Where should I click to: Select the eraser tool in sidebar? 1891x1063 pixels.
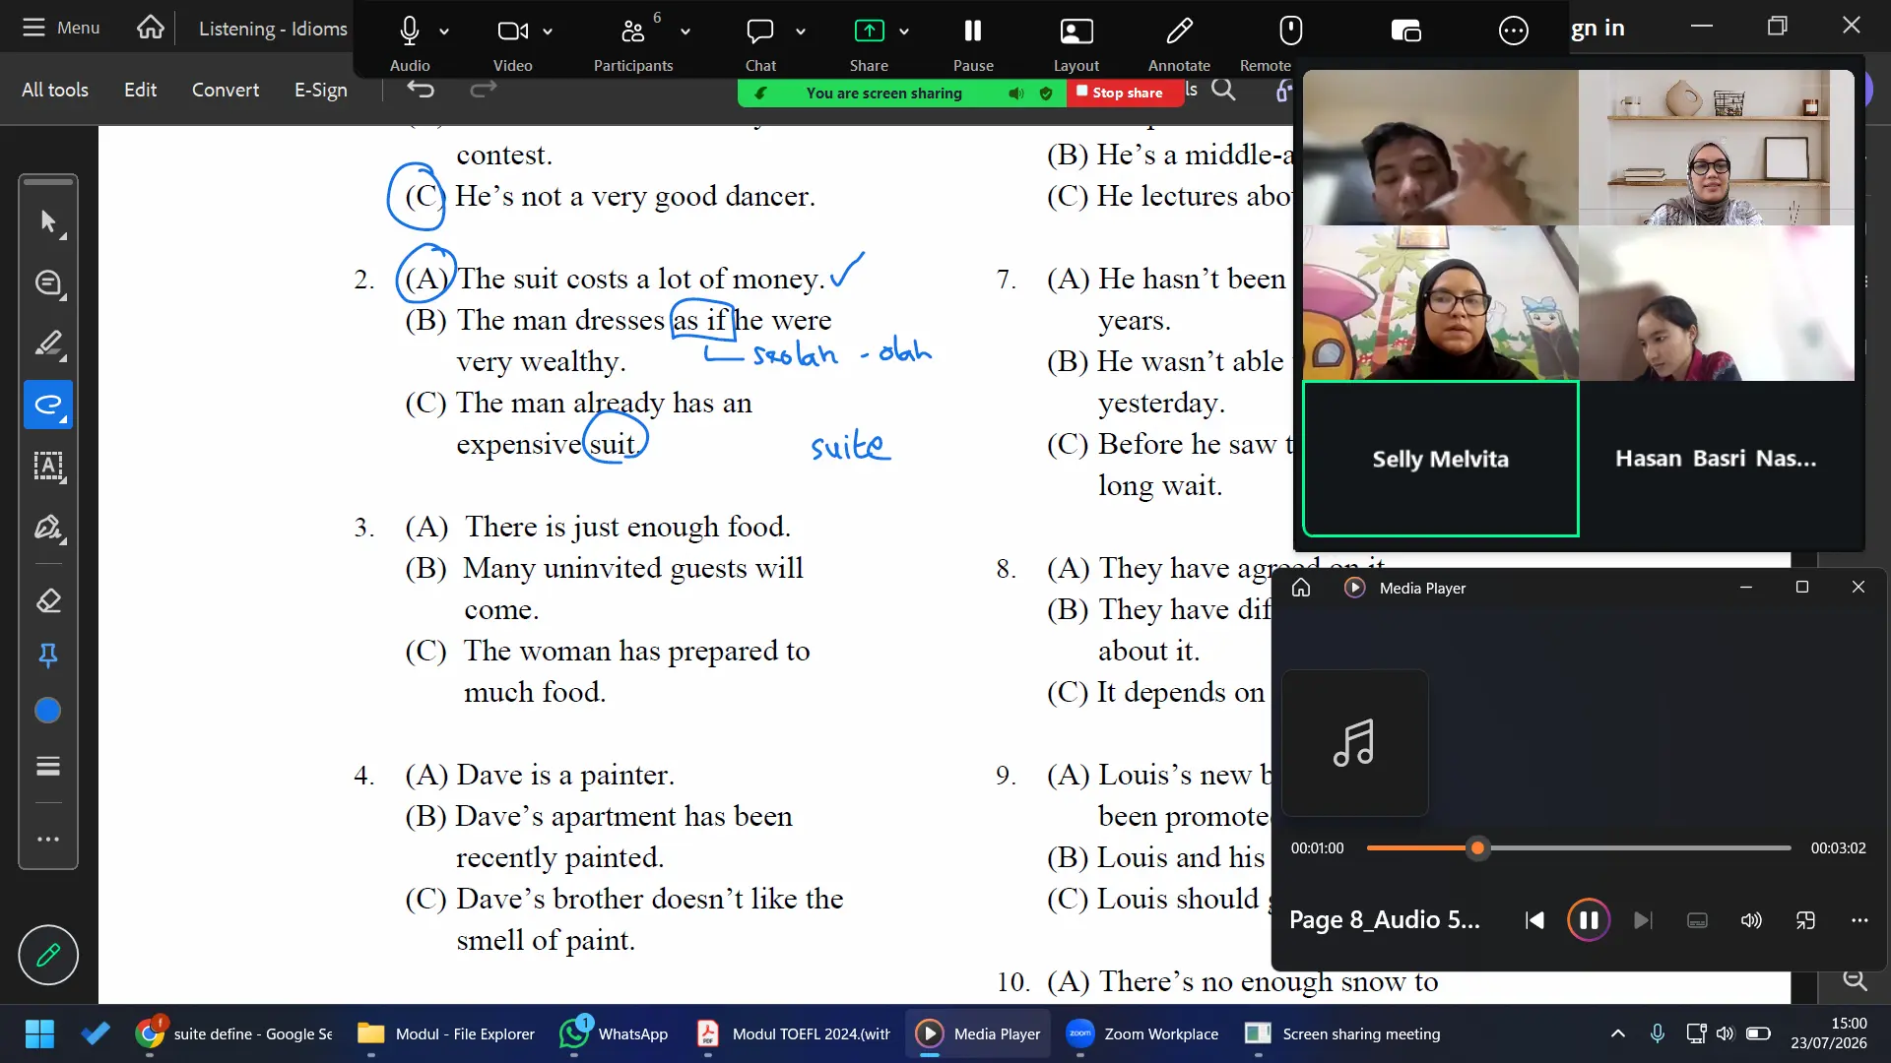(48, 600)
